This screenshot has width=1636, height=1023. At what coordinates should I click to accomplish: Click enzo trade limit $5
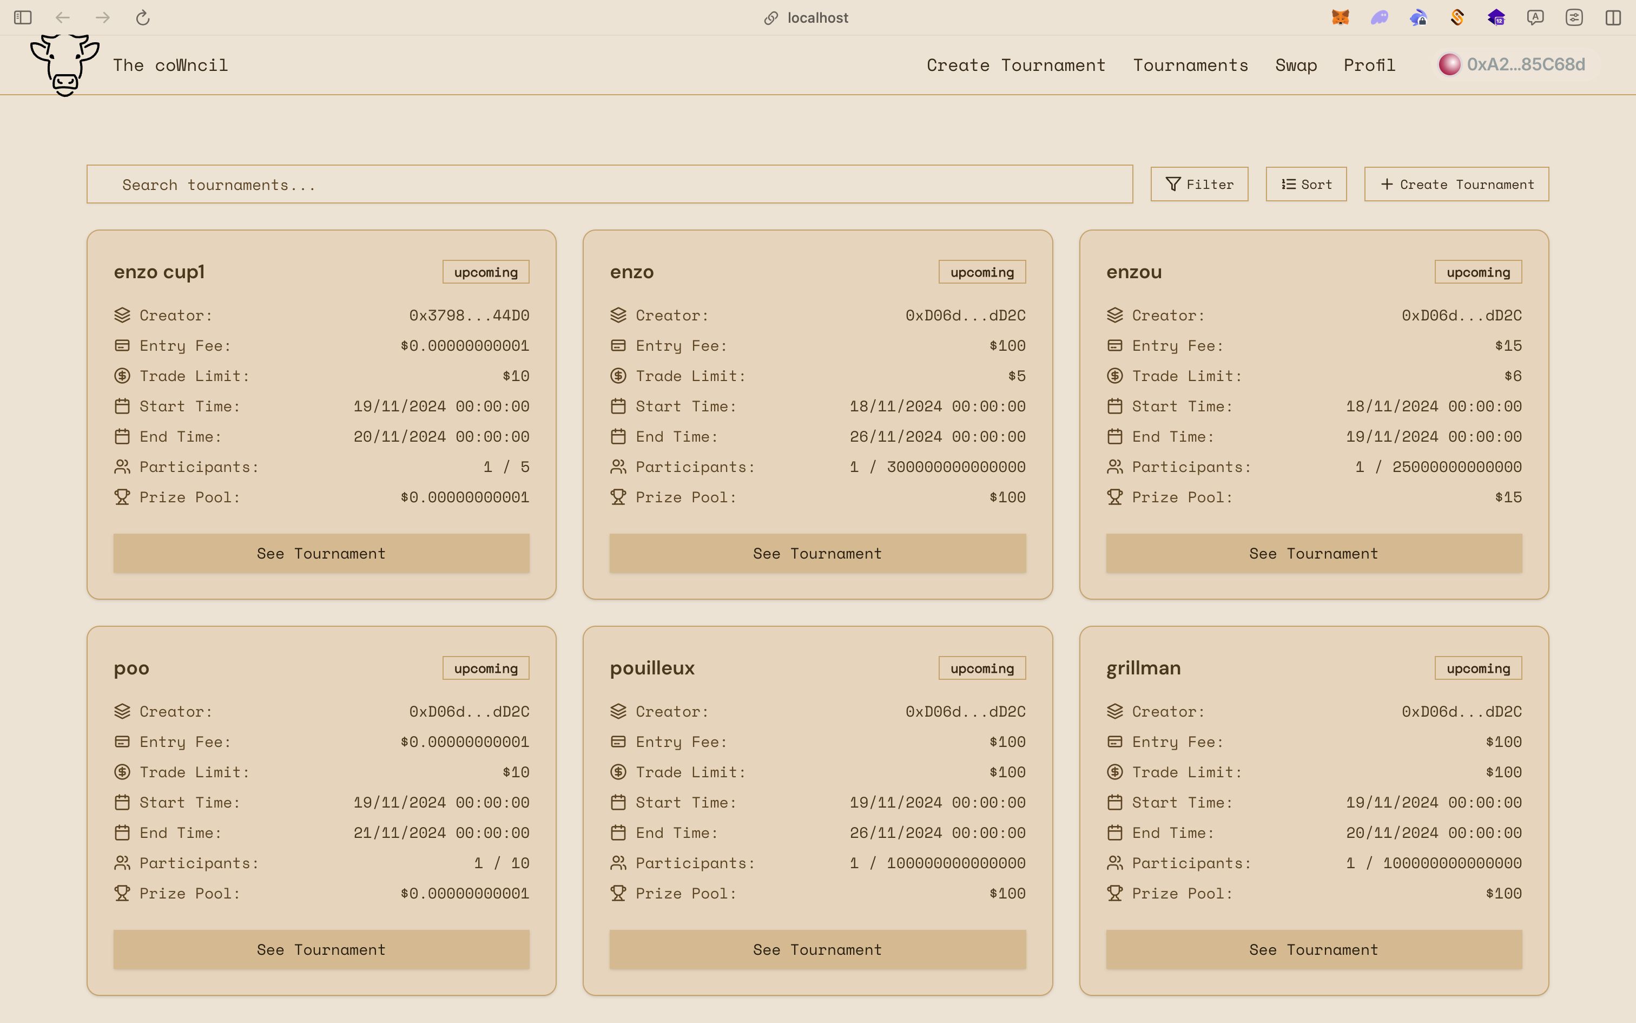click(x=1017, y=376)
